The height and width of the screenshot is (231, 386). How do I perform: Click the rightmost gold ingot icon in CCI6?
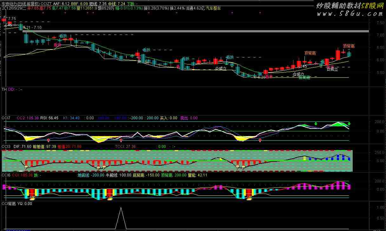(249, 199)
